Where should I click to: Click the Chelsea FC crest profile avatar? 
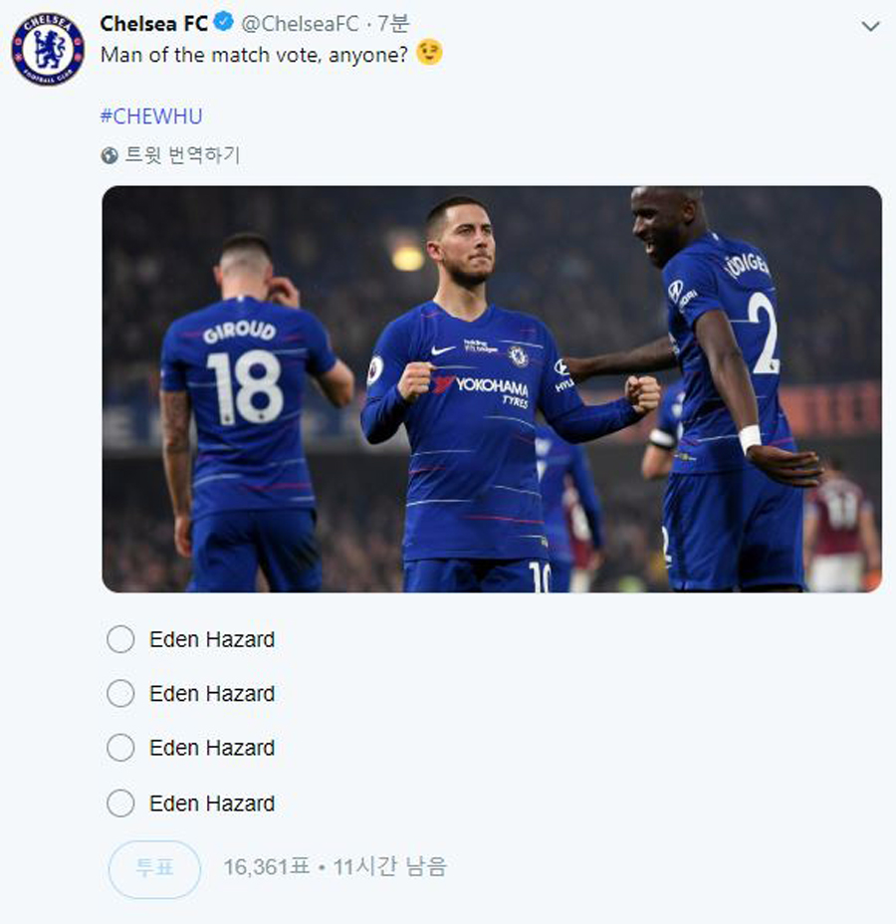[48, 49]
